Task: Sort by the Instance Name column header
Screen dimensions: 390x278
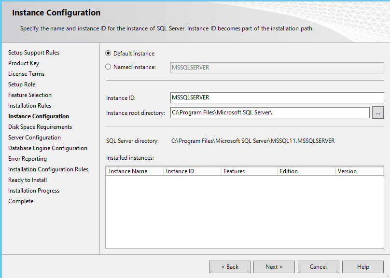Action: click(x=135, y=171)
